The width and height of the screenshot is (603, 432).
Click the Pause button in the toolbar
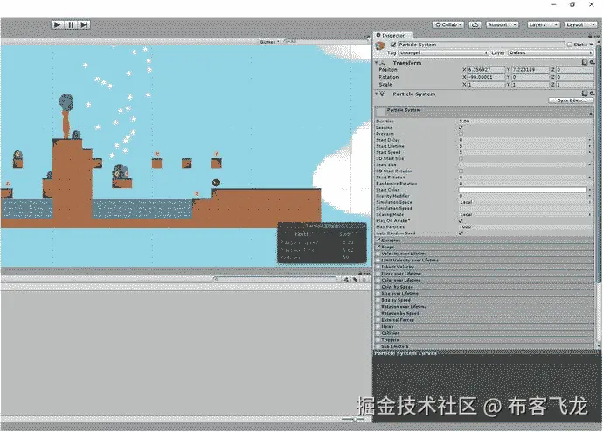(x=71, y=24)
